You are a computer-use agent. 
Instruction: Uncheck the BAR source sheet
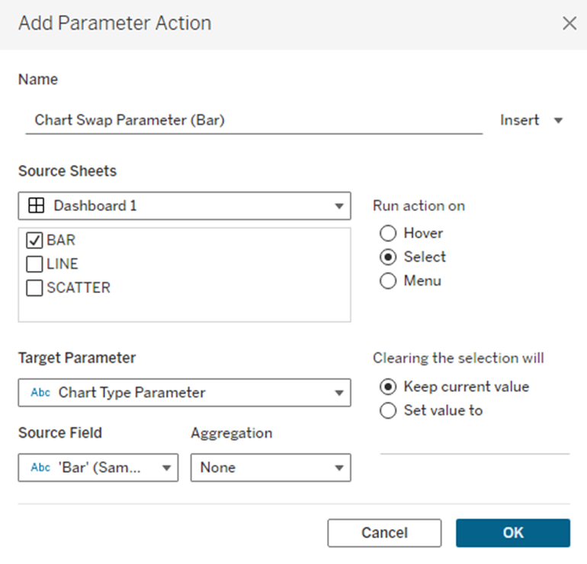[34, 241]
